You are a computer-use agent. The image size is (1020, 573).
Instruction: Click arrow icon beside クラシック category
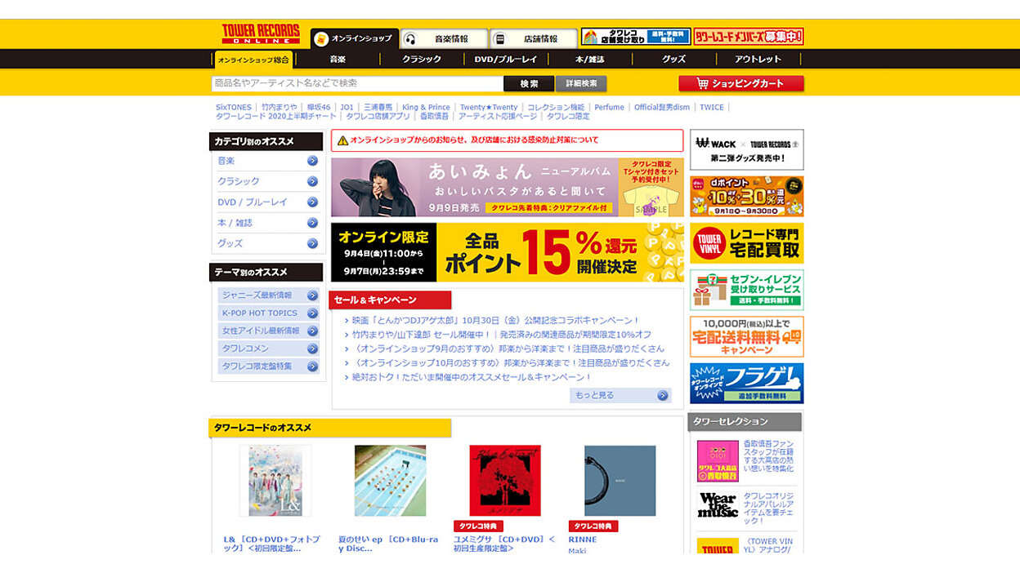312,181
